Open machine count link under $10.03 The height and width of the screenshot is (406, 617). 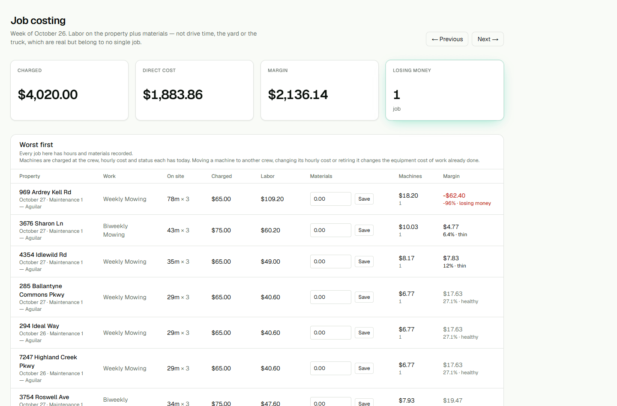pyautogui.click(x=400, y=235)
